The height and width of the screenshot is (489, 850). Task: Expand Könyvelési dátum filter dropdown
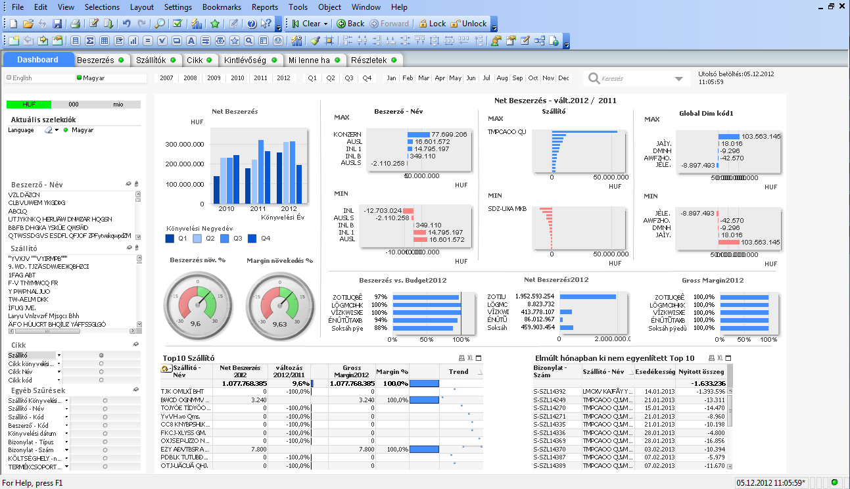(67, 434)
